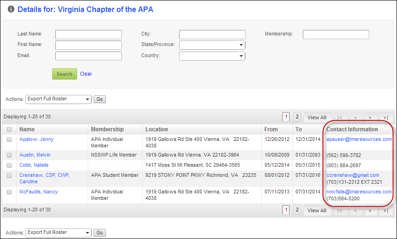
Task: Jump to last page using top pager icon
Action: click(x=385, y=117)
